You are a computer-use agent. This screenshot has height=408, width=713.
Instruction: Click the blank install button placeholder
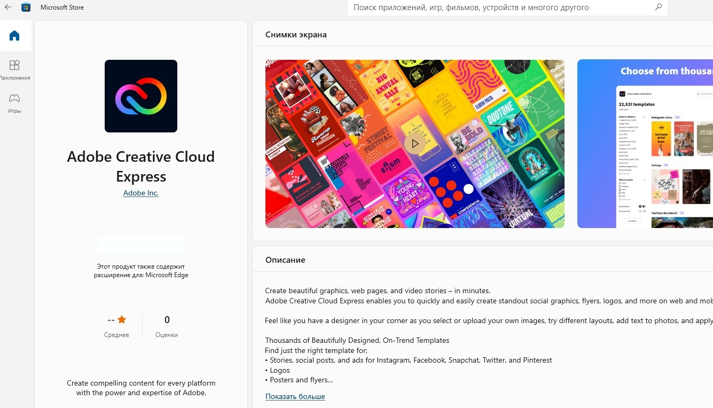(x=141, y=245)
